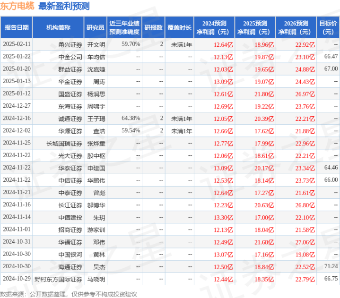Click the 59.54% accuracy value
340x298 pixels.
coord(131,131)
